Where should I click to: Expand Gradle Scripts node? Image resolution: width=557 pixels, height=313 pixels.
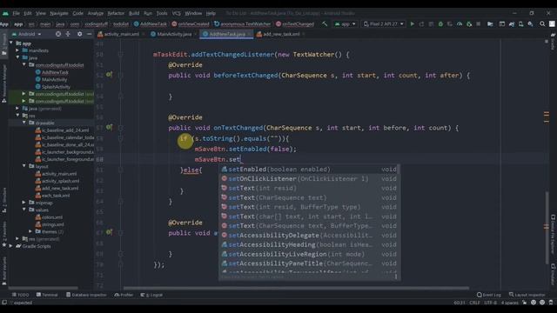point(11,245)
